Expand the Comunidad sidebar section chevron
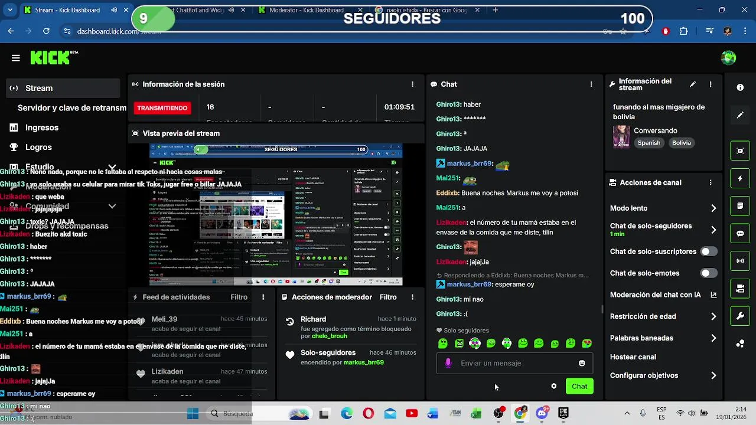This screenshot has height=425, width=756. click(112, 206)
